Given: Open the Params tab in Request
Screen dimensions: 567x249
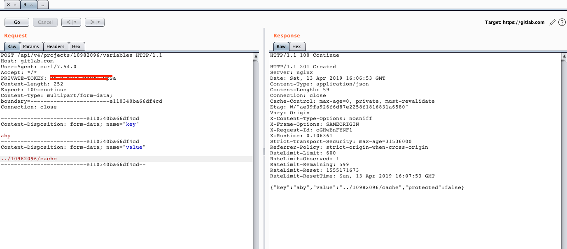Looking at the screenshot, I should pos(31,46).
